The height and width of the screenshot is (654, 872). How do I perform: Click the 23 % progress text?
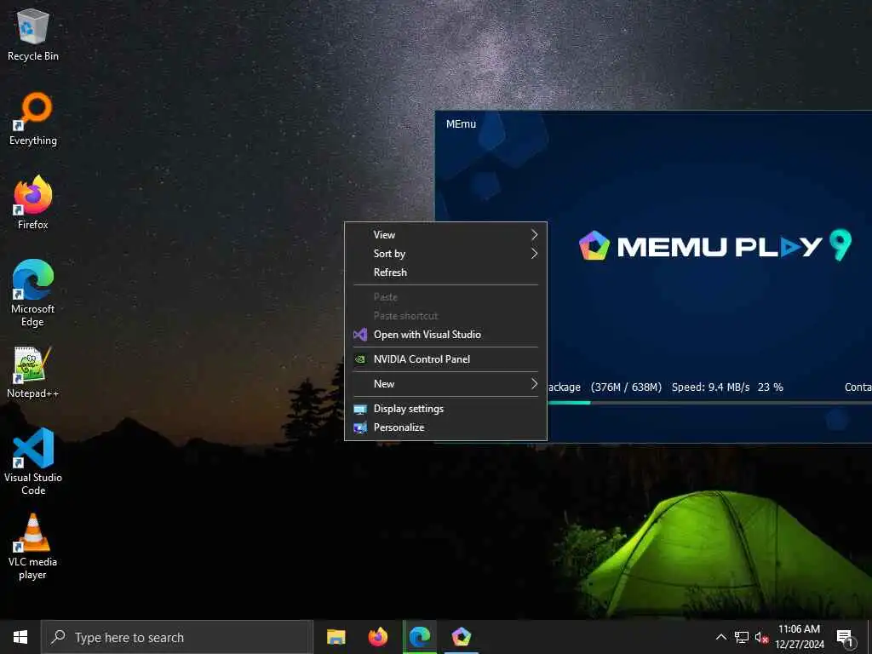(770, 387)
